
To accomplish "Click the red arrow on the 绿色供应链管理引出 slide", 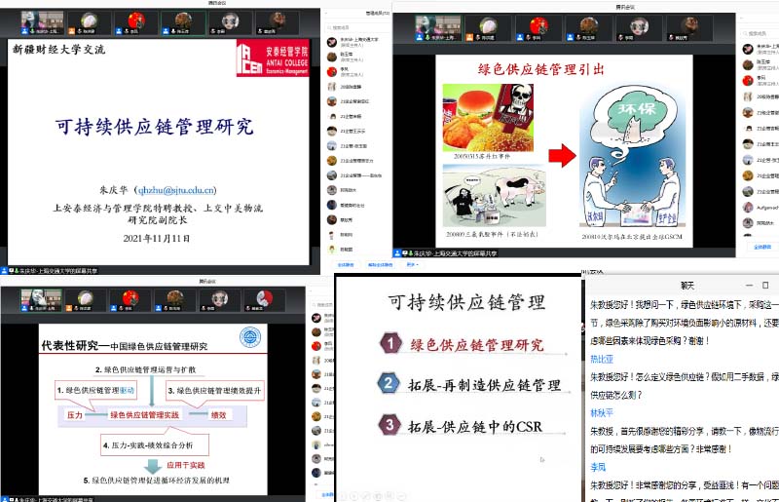I will pos(559,156).
